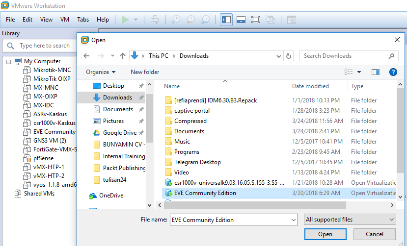Select the Compressed folder
Image resolution: width=407 pixels, height=246 pixels.
point(190,121)
